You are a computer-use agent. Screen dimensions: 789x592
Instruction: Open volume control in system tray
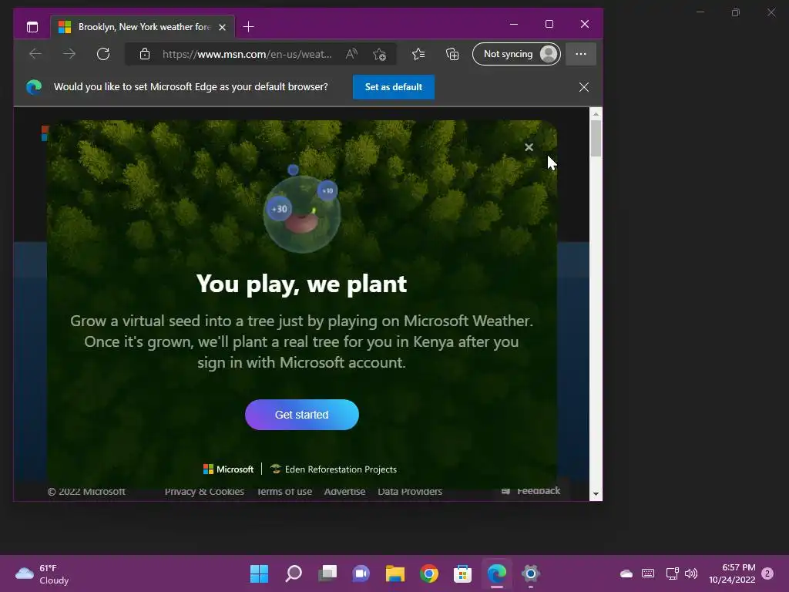[691, 573]
